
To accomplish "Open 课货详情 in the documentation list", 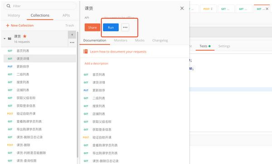I will tap(99, 82).
